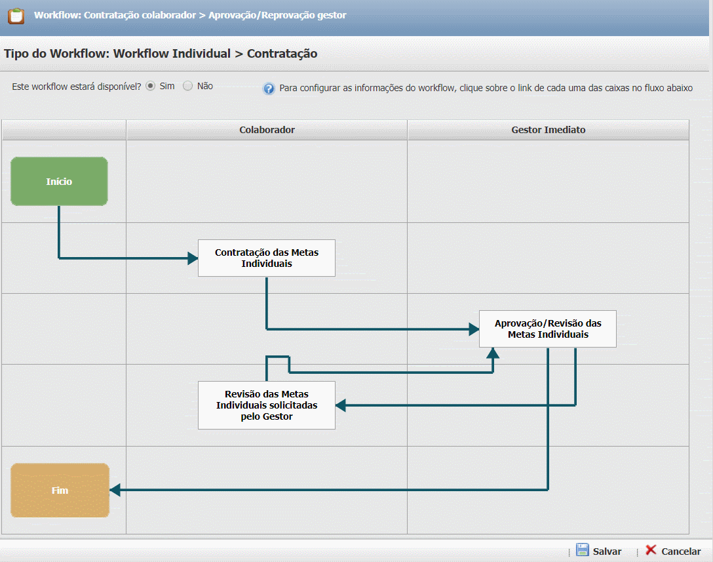The width and height of the screenshot is (713, 562).
Task: Click the orange Fim end node
Action: pyautogui.click(x=60, y=490)
